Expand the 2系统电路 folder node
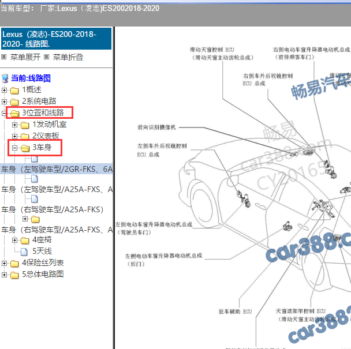Image resolution: width=351 pixels, height=349 pixels. (4, 102)
